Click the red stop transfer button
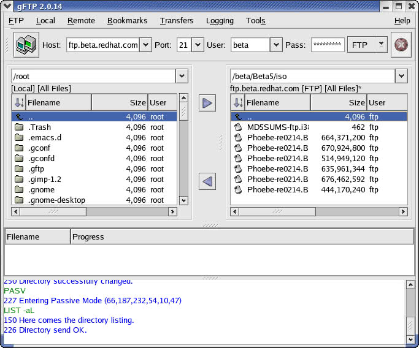This screenshot has width=419, height=348. coord(401,45)
